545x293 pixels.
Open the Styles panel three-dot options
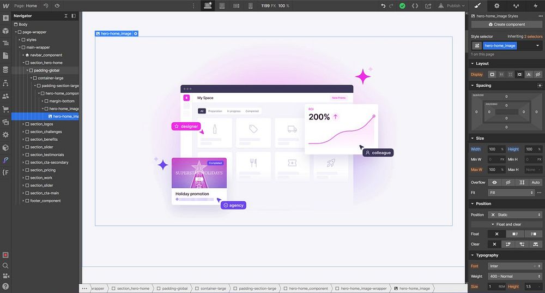coord(541,16)
